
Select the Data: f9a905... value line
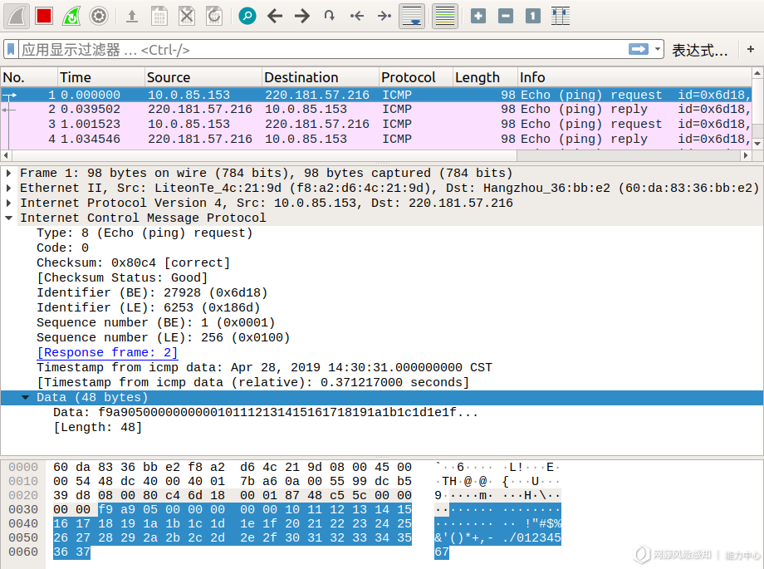coord(266,413)
